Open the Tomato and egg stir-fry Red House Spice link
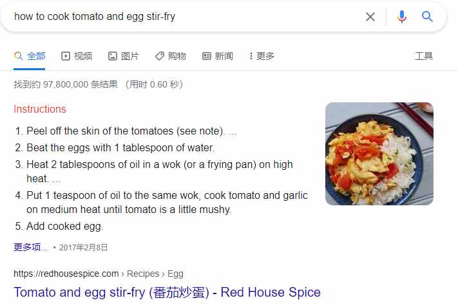The image size is (458, 307). 167,292
